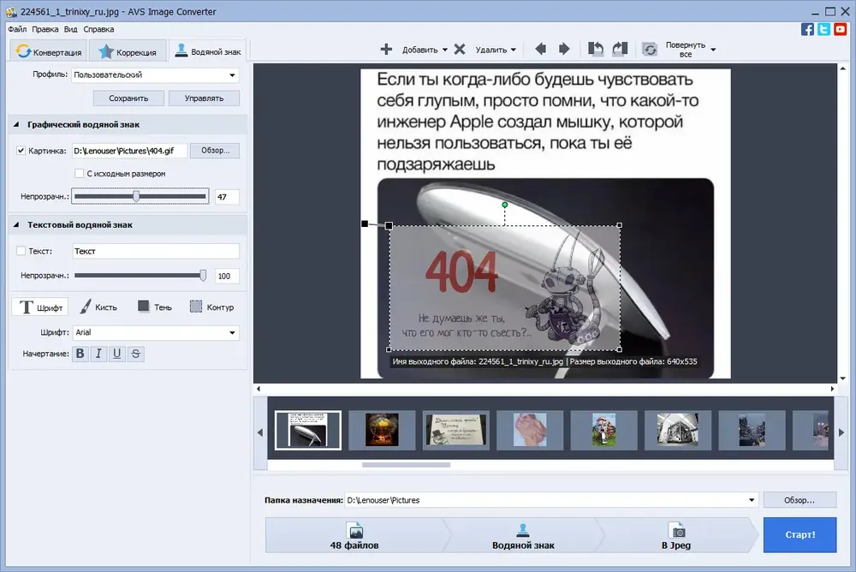Enable the С исходным размером checkbox
Screen dimensions: 856x572
click(x=79, y=173)
